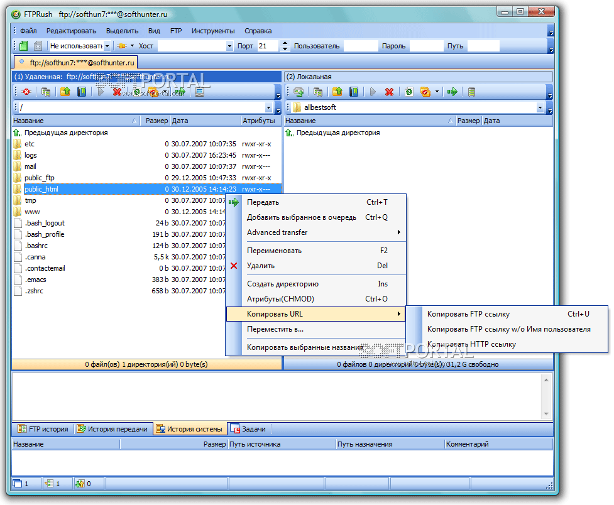Click the connections count icon in status bar
Viewport: 614px width, 505px height.
pyautogui.click(x=48, y=484)
